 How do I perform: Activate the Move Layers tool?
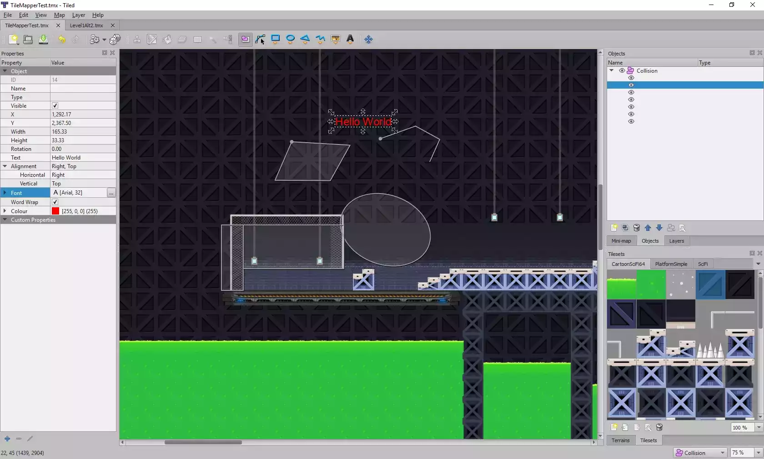click(x=369, y=40)
